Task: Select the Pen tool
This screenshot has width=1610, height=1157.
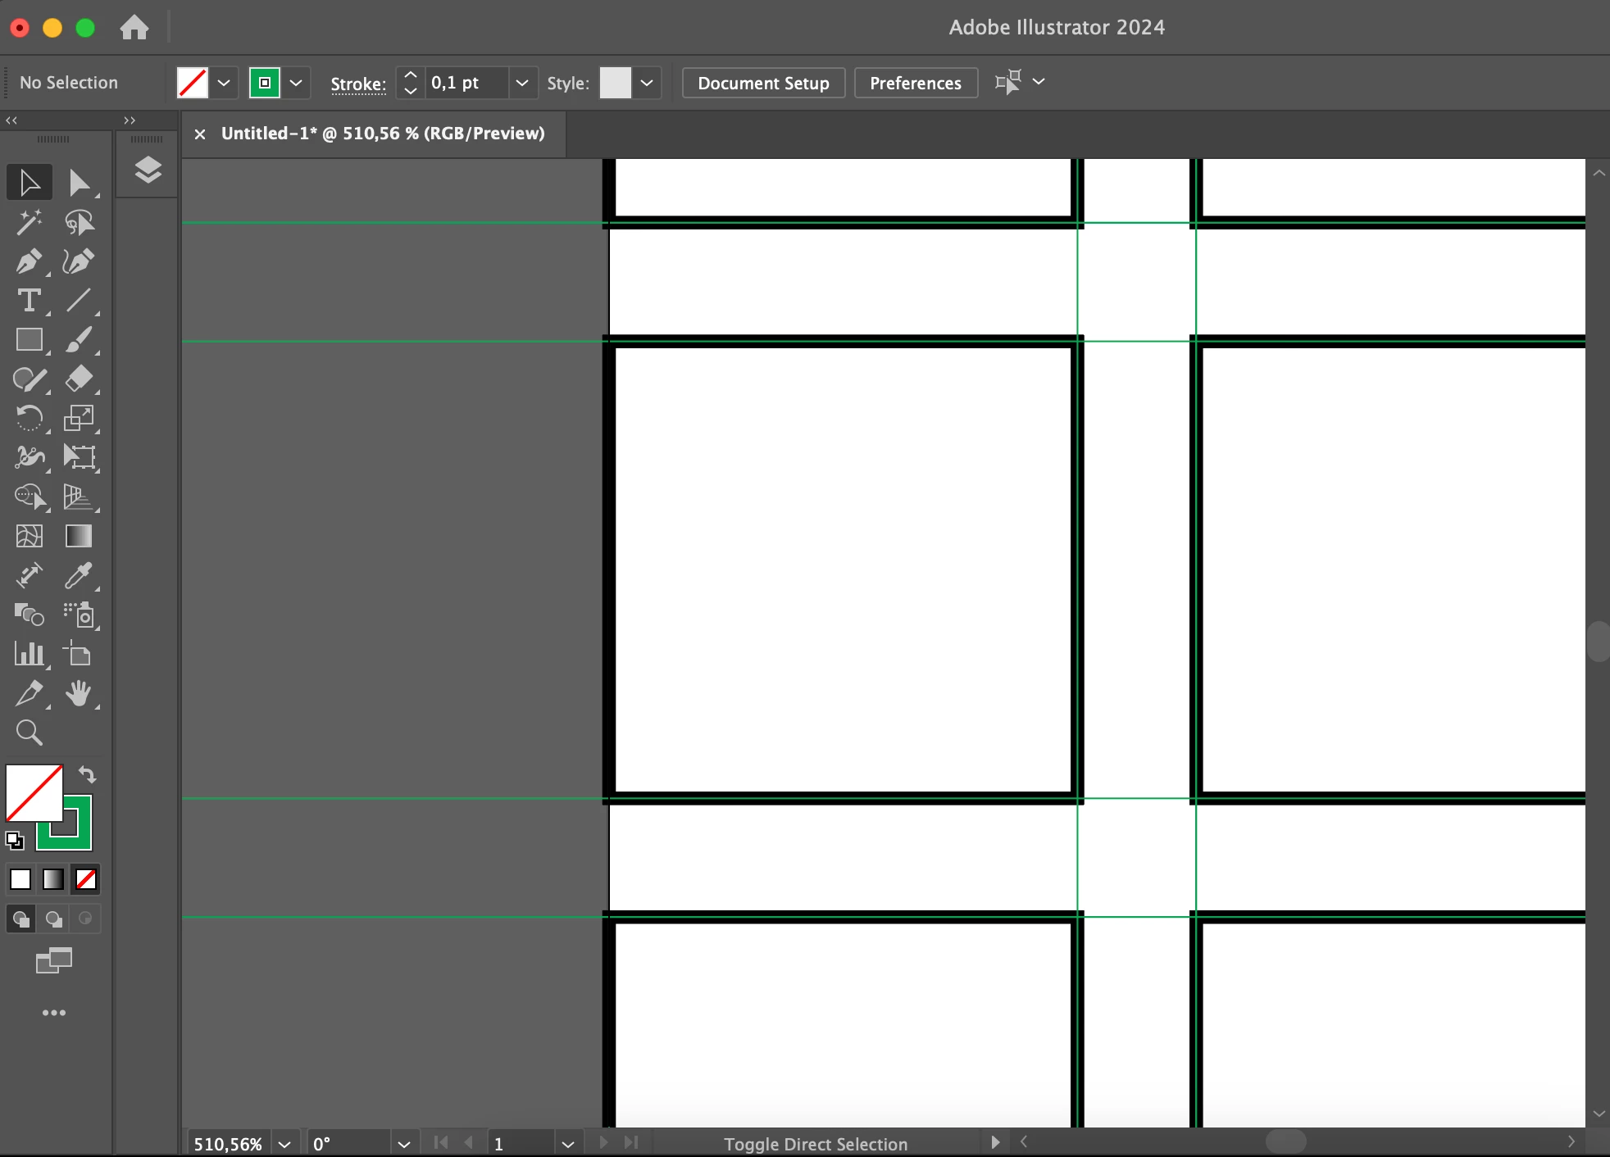Action: pos(29,261)
